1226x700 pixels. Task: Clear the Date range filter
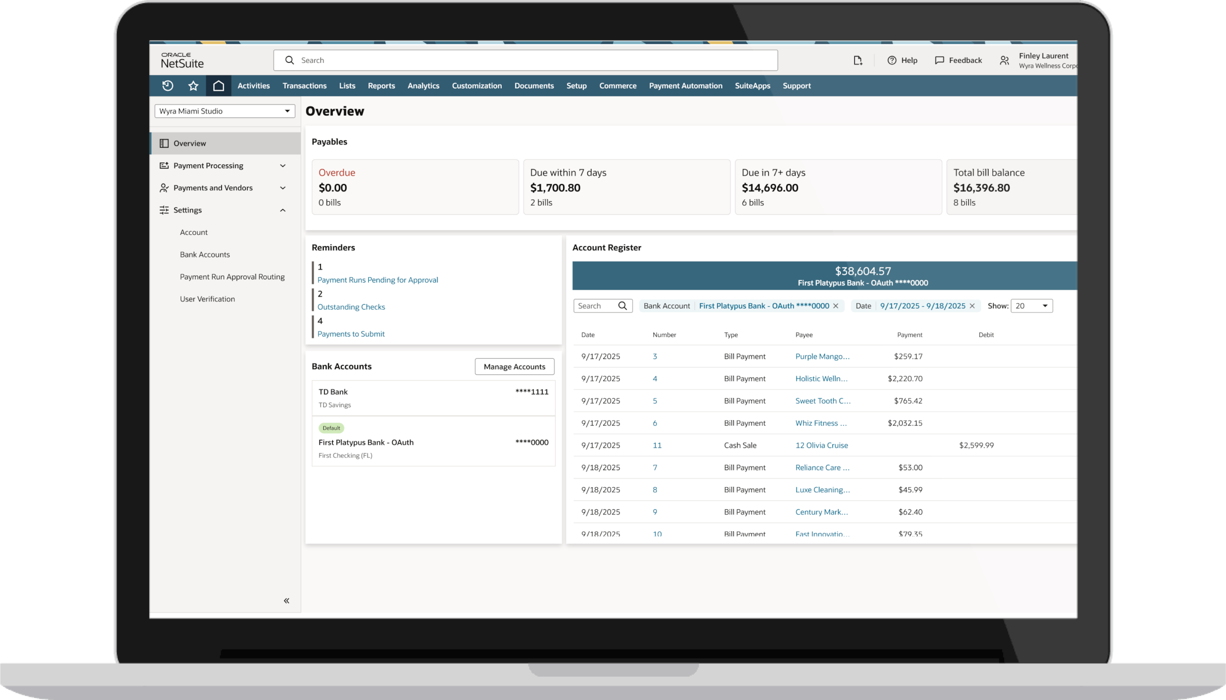(x=972, y=306)
